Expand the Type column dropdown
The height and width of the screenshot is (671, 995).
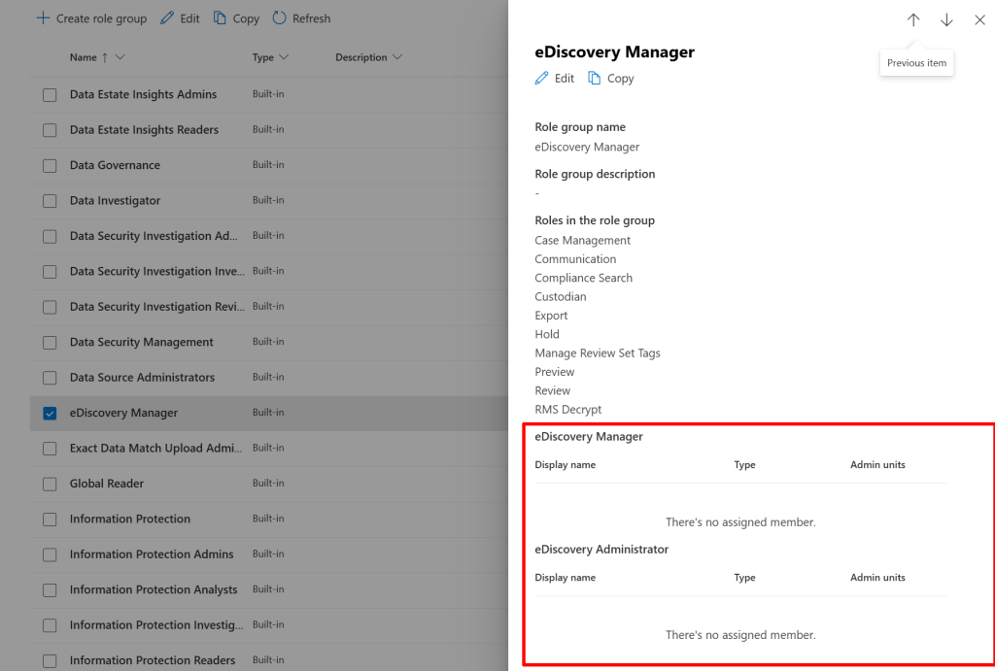284,58
